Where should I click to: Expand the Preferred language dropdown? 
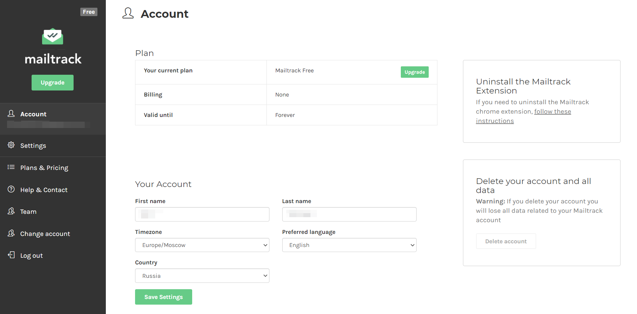349,245
